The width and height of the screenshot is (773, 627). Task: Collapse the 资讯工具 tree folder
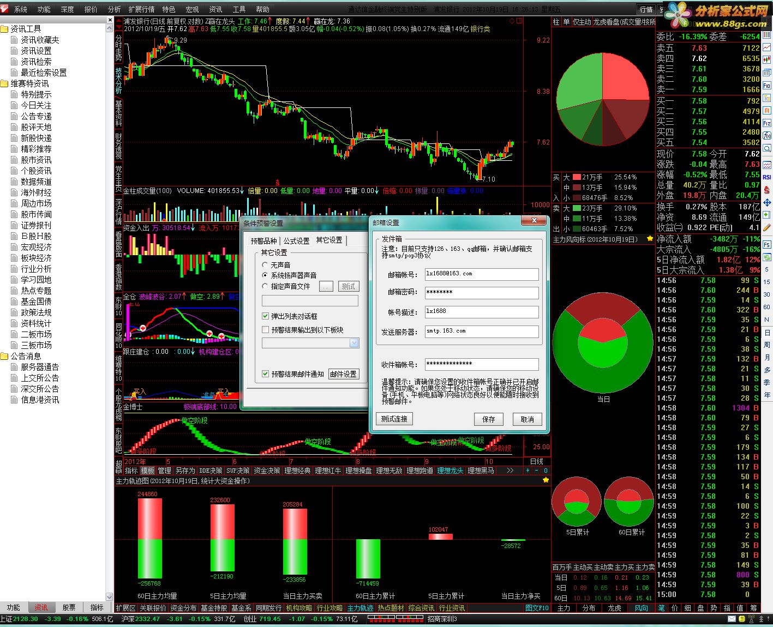[x=4, y=29]
